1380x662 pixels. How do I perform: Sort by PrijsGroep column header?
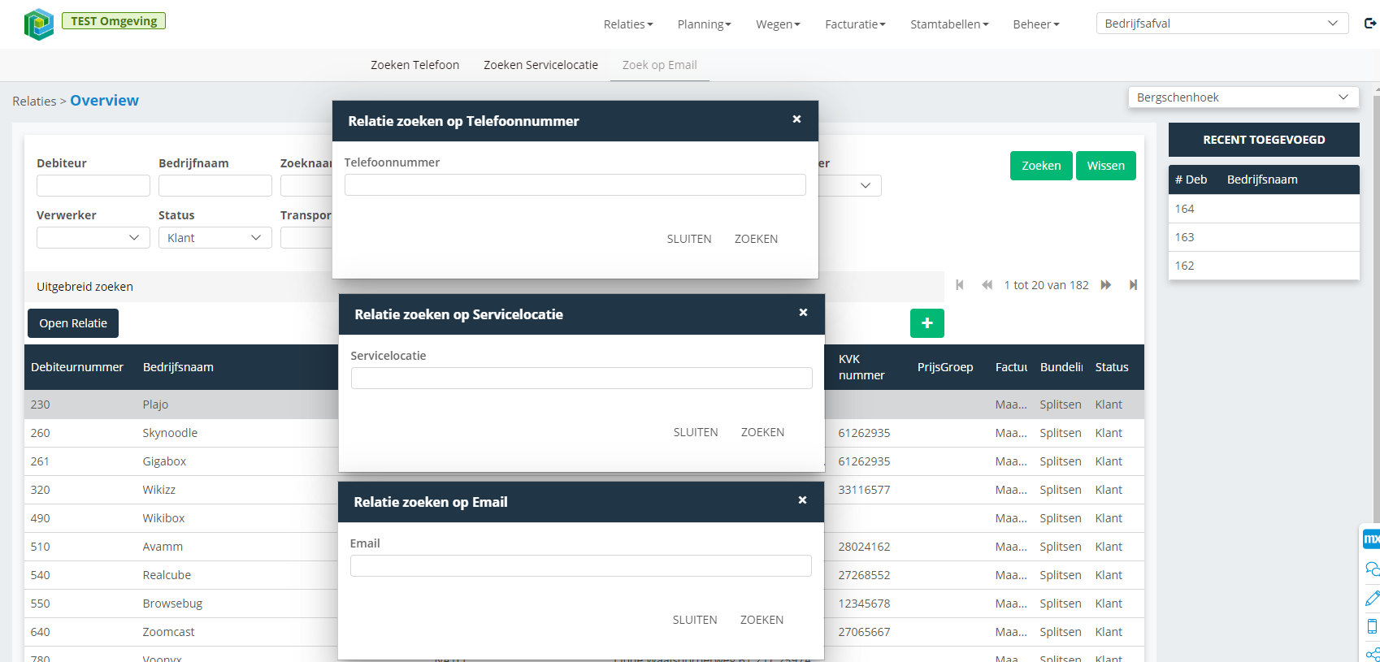[x=945, y=367]
